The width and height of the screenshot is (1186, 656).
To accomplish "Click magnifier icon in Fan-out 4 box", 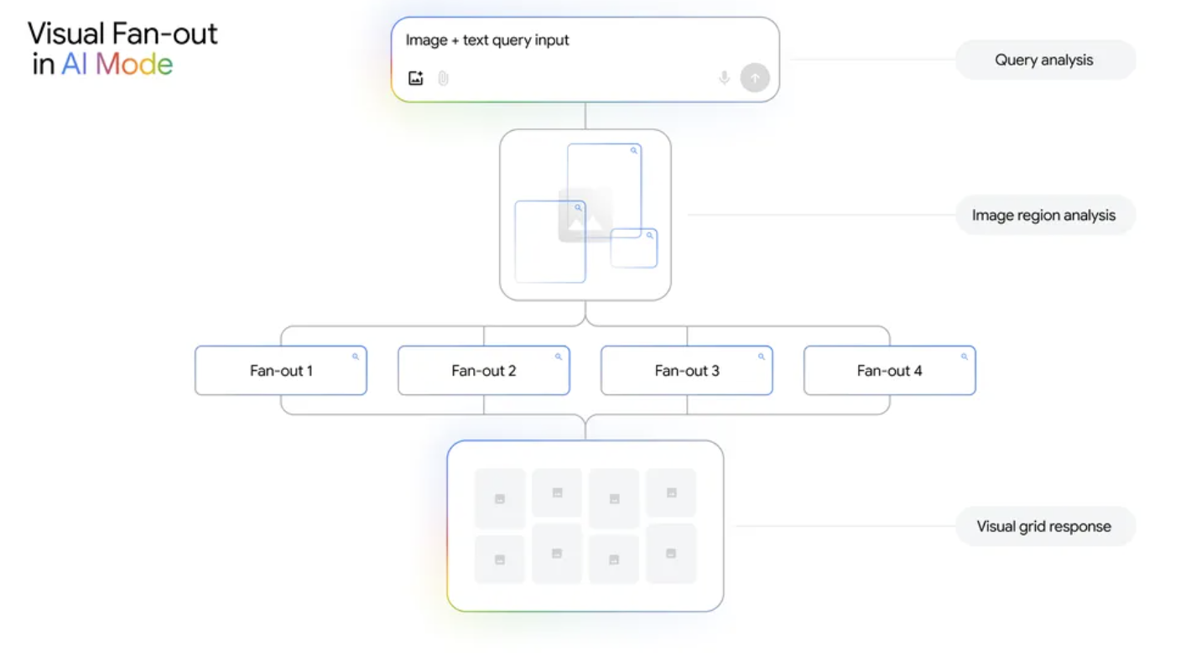I will pyautogui.click(x=965, y=357).
